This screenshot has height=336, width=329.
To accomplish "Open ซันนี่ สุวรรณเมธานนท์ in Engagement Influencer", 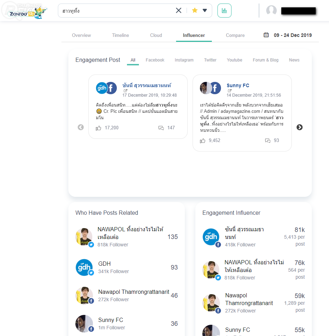I will point(254,237).
